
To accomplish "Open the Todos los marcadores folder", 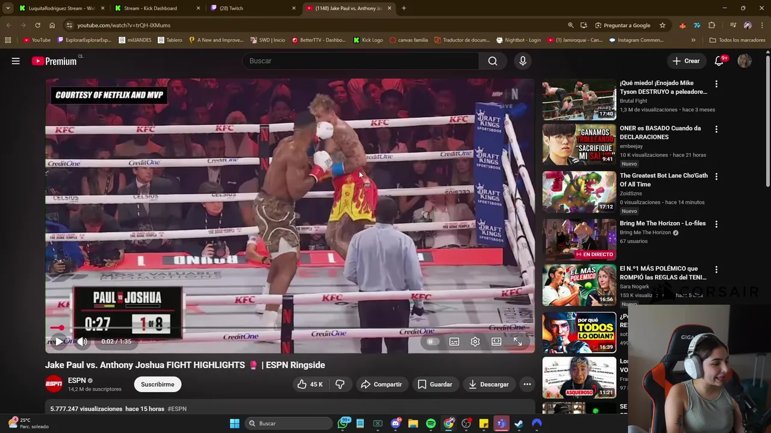I will 737,40.
